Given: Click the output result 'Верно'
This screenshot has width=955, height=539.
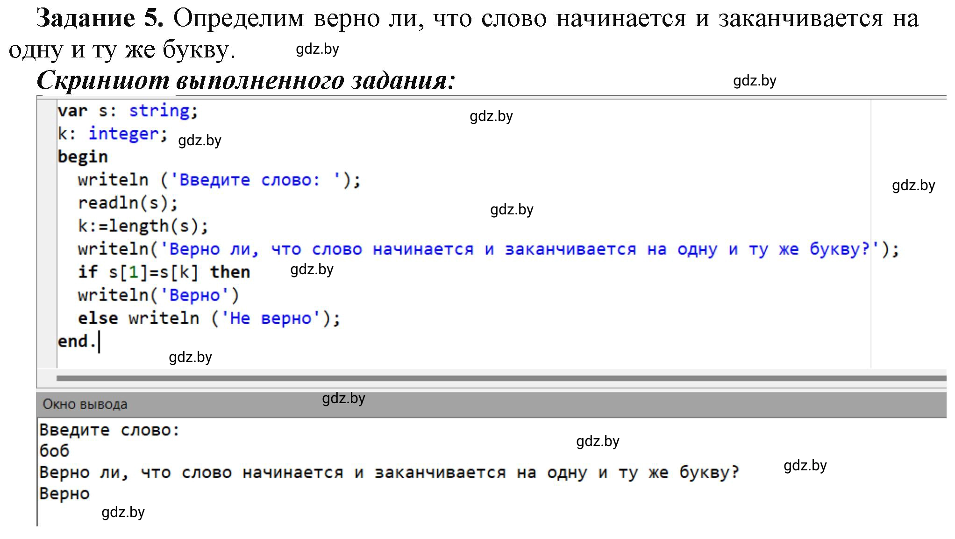Looking at the screenshot, I should point(64,493).
